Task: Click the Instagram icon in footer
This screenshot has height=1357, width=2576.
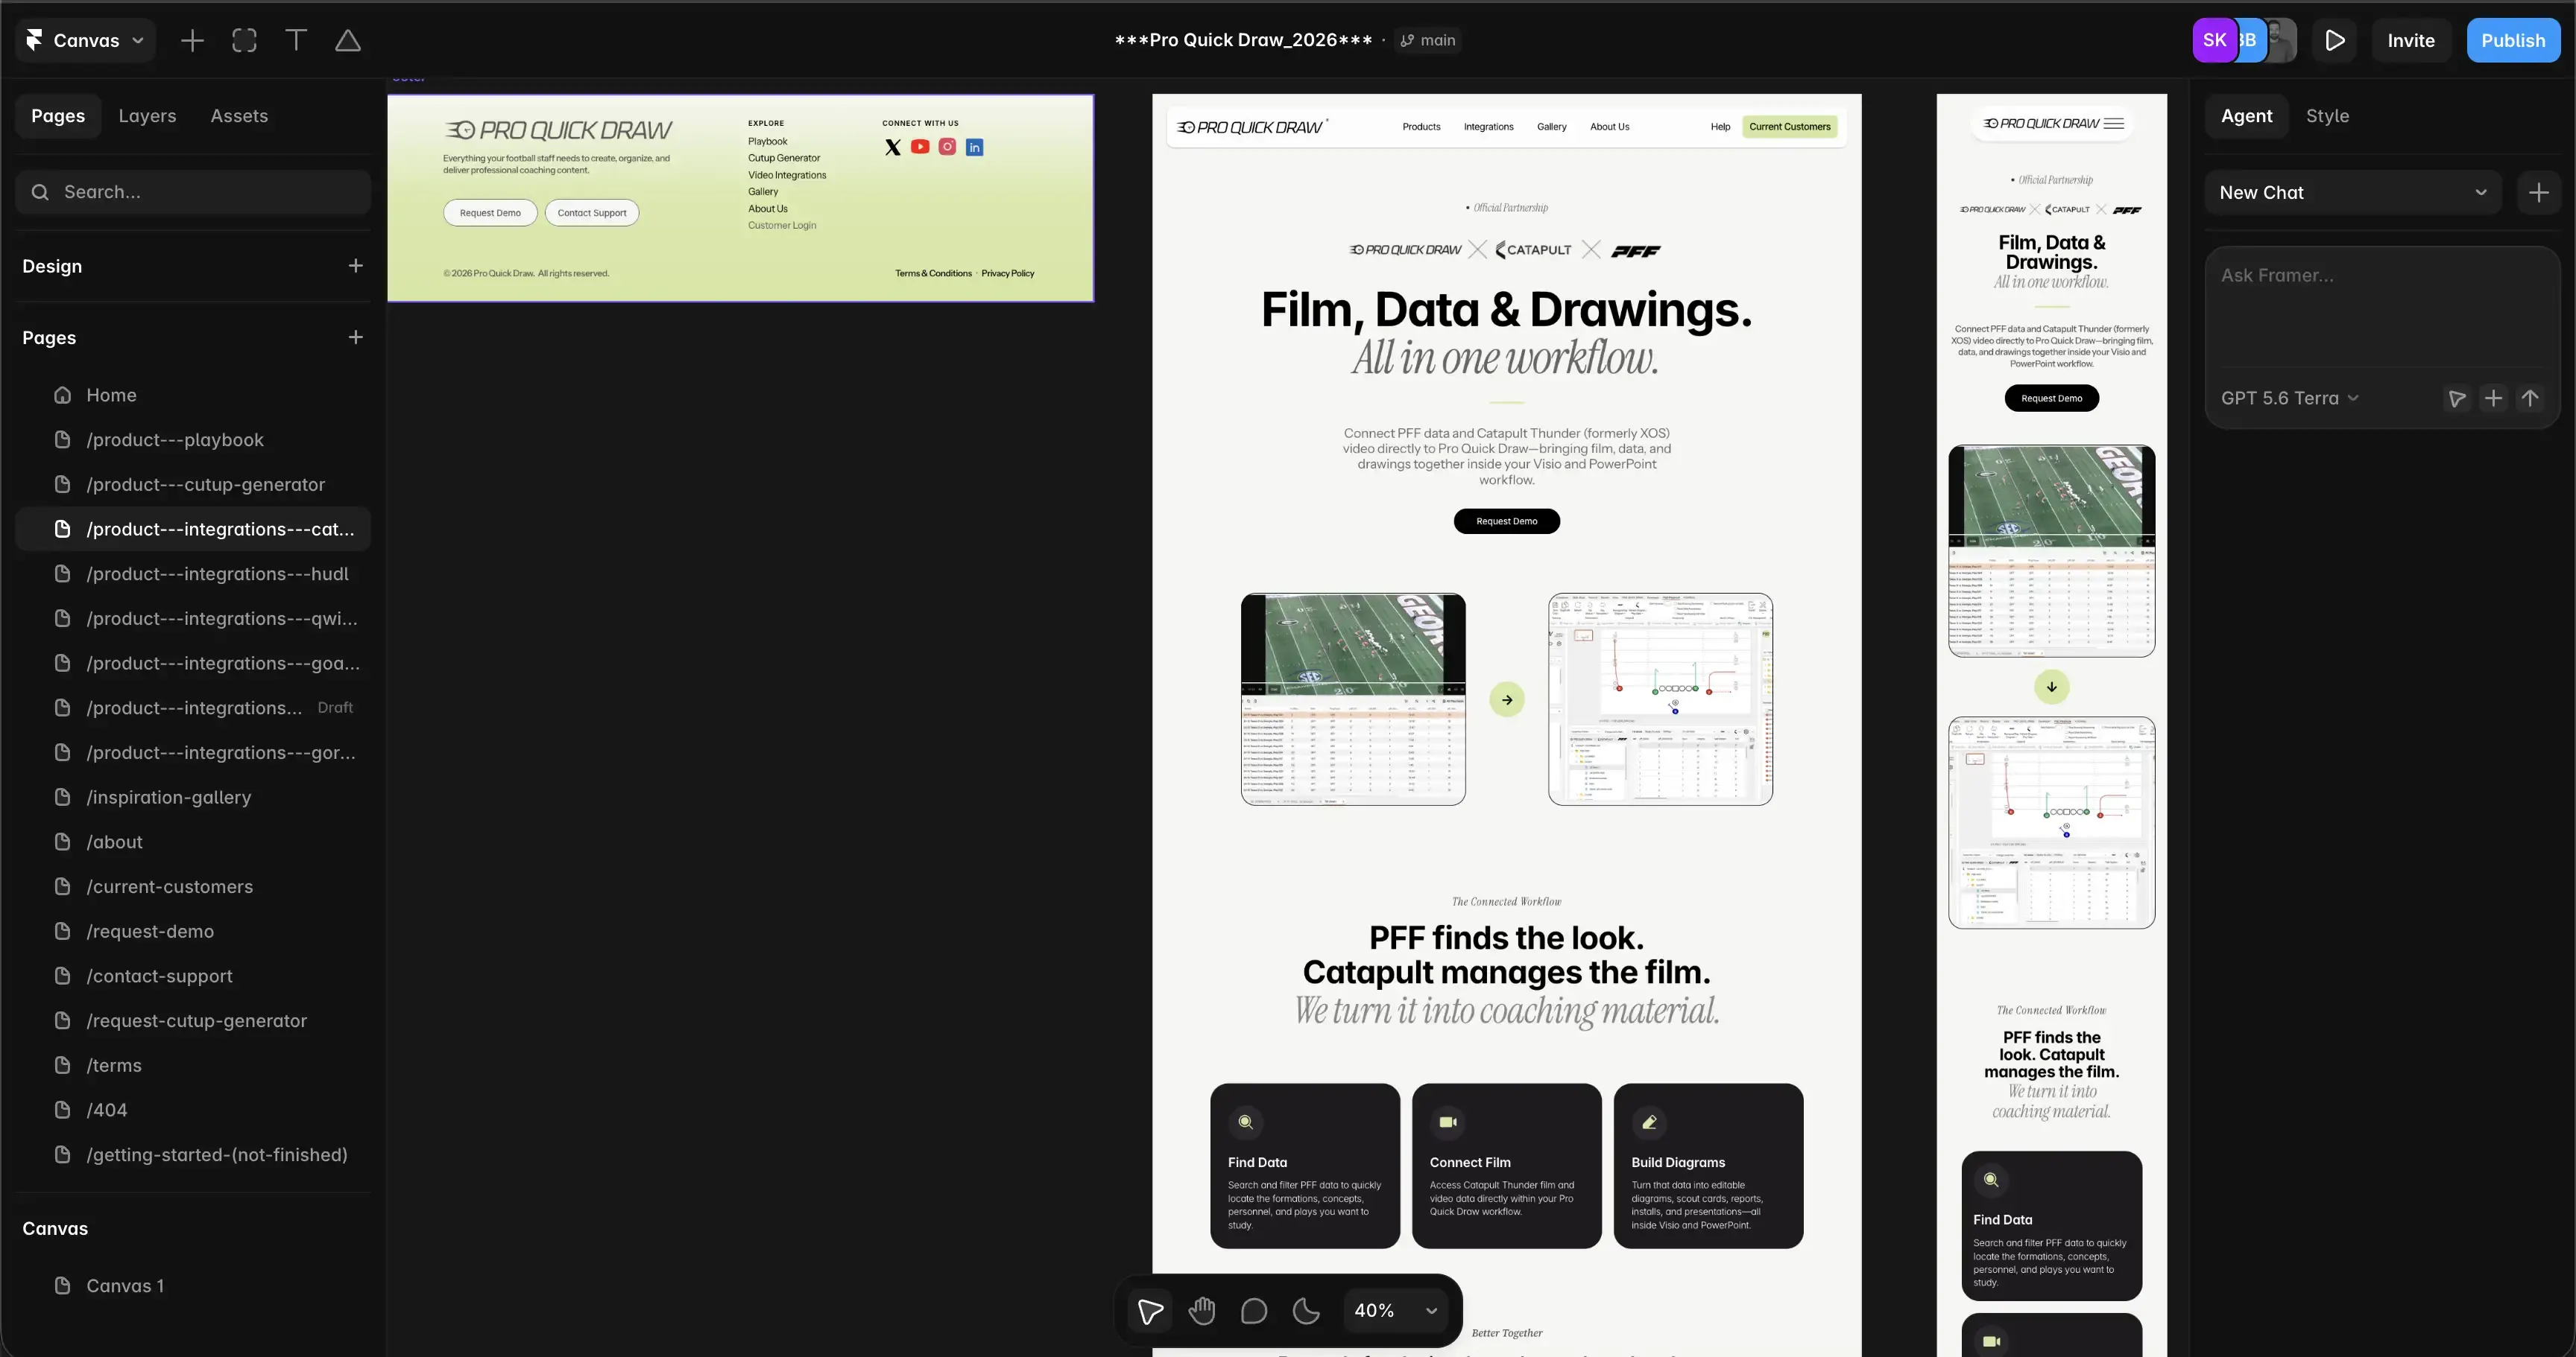Action: 947,147
